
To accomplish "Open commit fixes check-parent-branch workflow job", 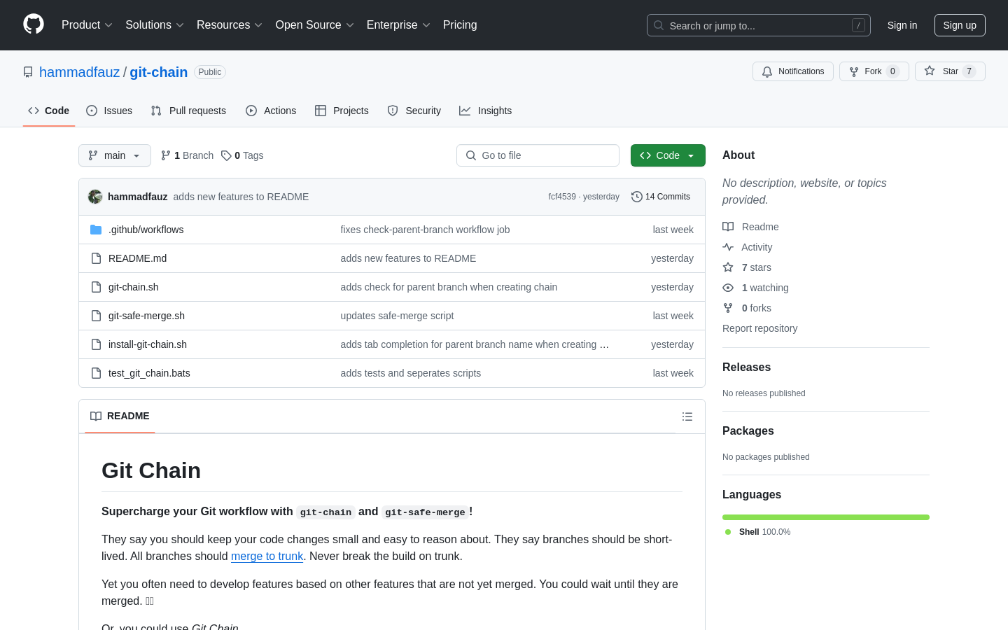I will click(425, 230).
